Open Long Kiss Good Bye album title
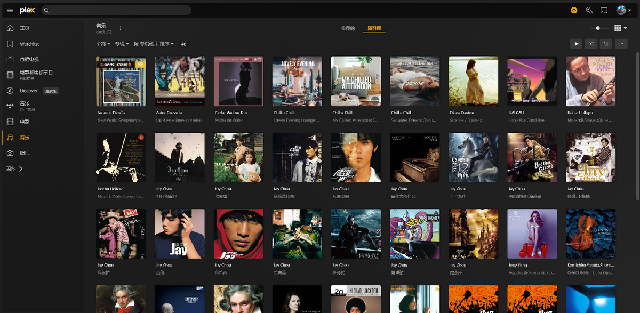The width and height of the screenshot is (640, 313). [527, 120]
